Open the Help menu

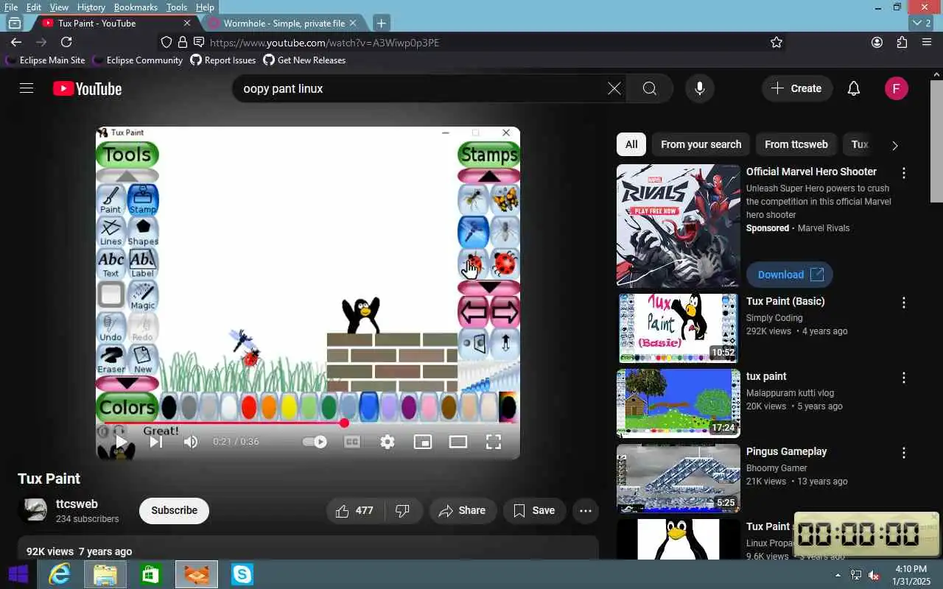205,7
